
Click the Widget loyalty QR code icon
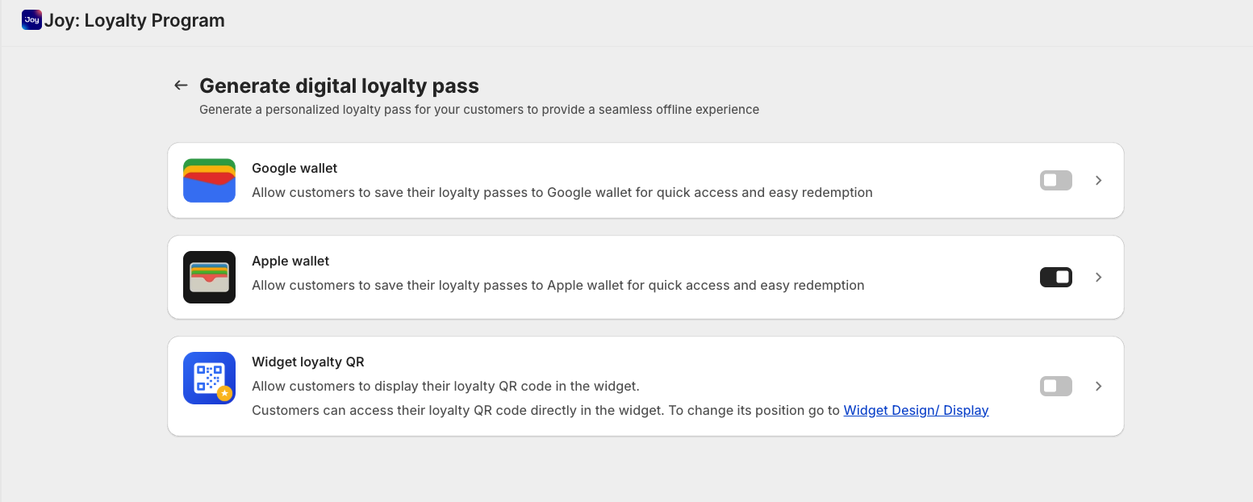[x=209, y=378]
